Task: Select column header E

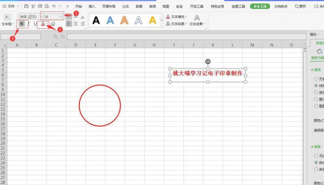Action: pos(95,45)
